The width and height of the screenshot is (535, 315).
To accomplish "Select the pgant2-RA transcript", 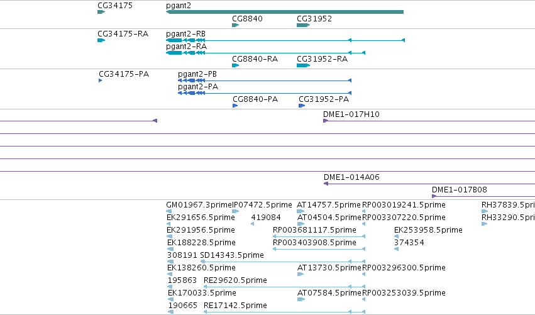I will tap(265, 53).
